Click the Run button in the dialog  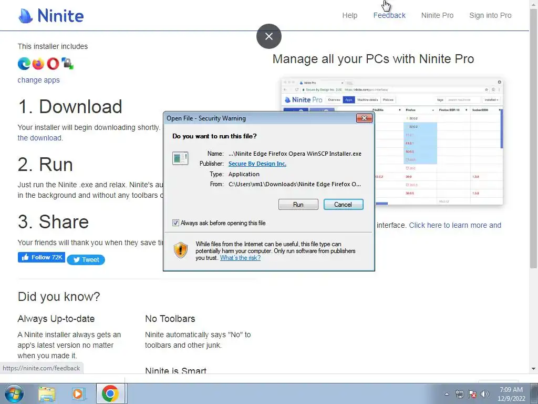pyautogui.click(x=298, y=205)
